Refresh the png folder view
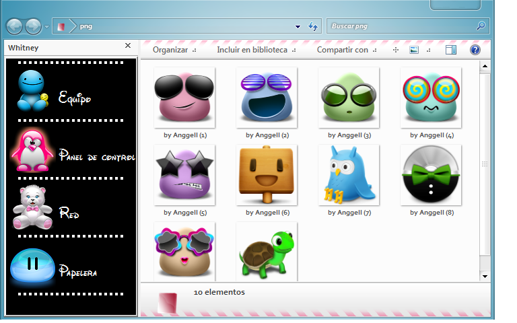This screenshot has height=323, width=517. [312, 26]
